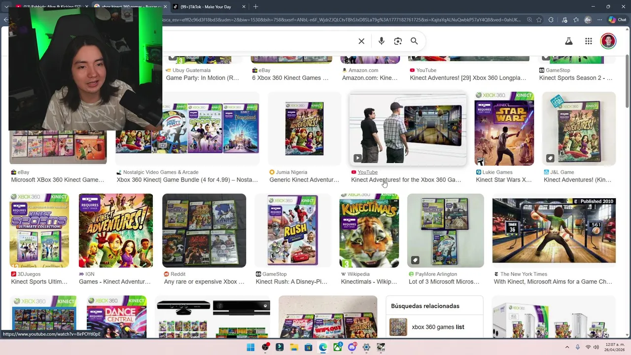Open the Dance Central cover image

tap(116, 317)
